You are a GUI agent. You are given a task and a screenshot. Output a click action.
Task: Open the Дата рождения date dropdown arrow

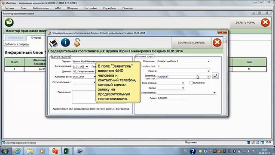pyautogui.click(x=87, y=67)
